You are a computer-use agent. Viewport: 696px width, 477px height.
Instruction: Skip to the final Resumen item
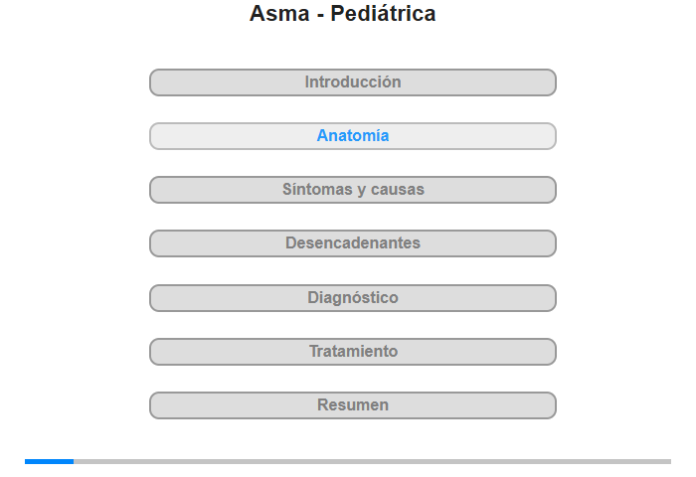(353, 405)
